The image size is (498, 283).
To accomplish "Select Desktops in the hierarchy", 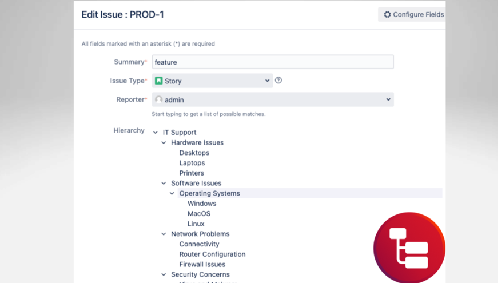I will 194,153.
